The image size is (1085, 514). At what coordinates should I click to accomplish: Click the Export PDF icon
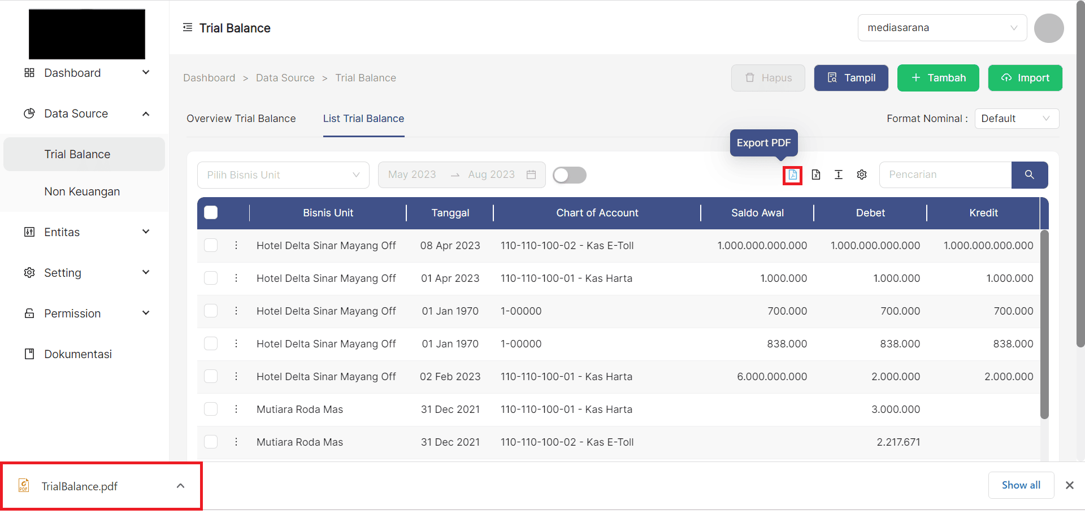click(x=792, y=175)
